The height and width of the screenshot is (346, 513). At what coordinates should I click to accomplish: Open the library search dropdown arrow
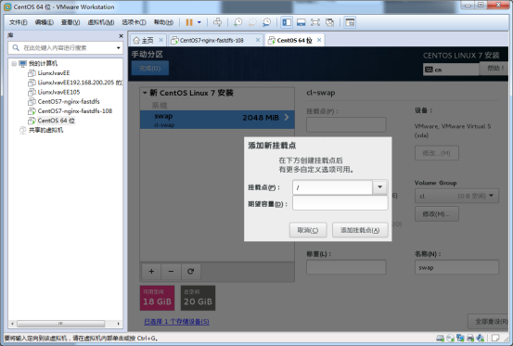click(119, 48)
